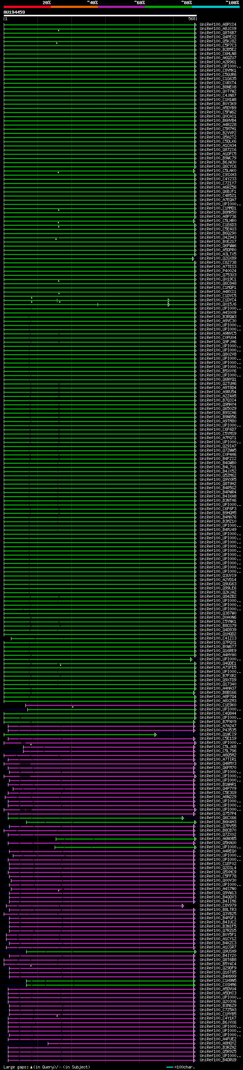243x1070 pixels.
Task: Select the UniRef100_A2R961 label
Action: pyautogui.click(x=218, y=62)
